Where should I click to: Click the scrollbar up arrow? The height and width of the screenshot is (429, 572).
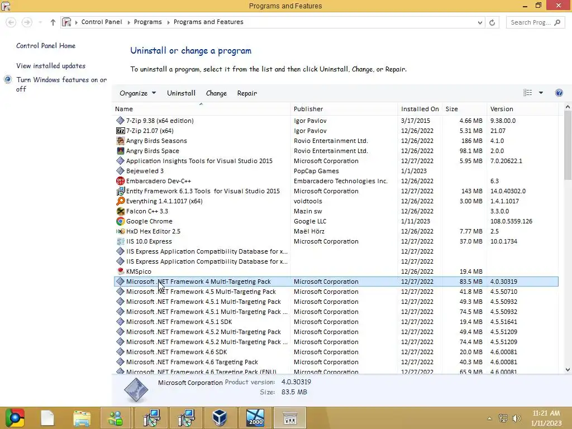[568, 107]
